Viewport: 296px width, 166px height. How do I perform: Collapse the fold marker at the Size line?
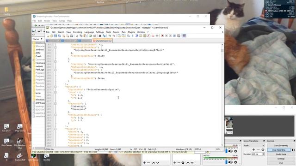55,92
